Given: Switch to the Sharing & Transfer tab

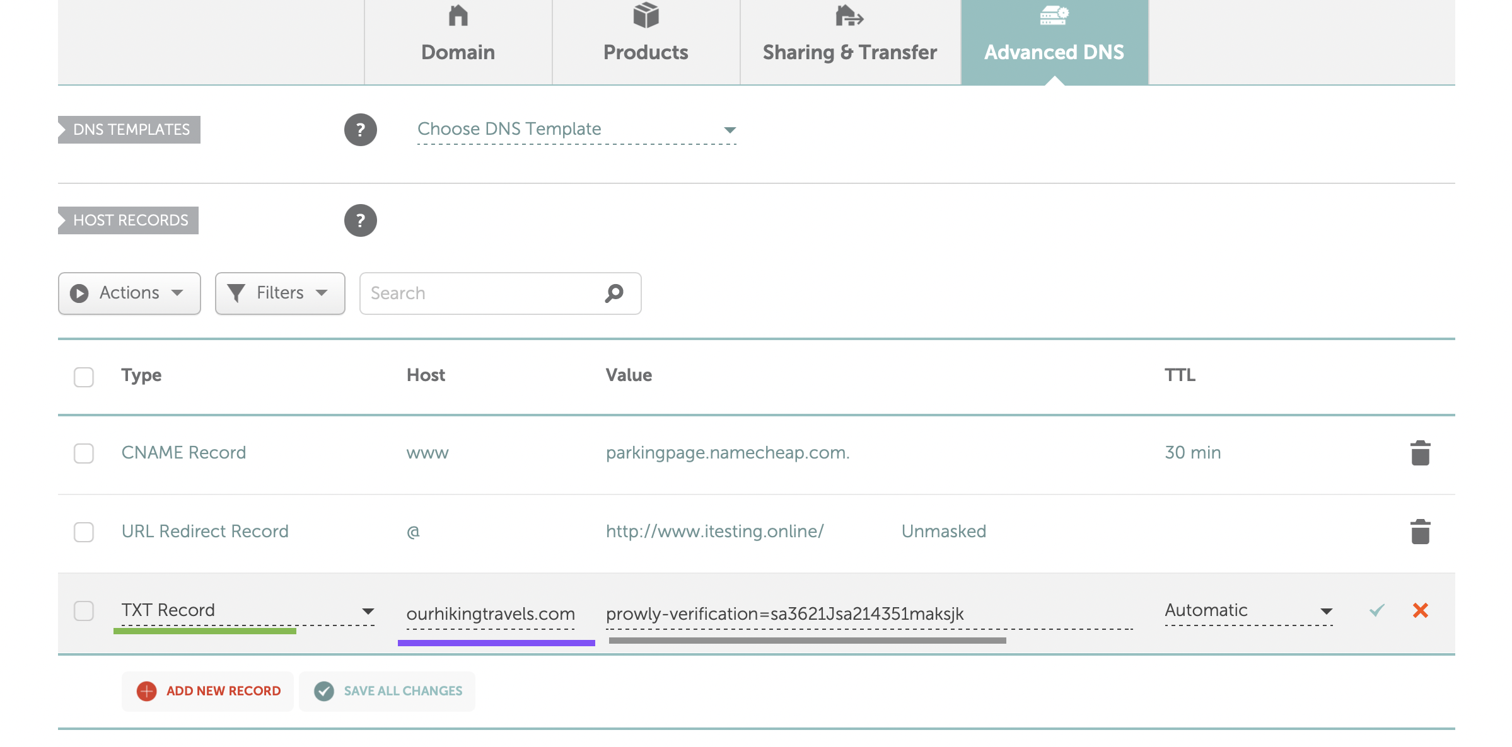Looking at the screenshot, I should tap(849, 41).
